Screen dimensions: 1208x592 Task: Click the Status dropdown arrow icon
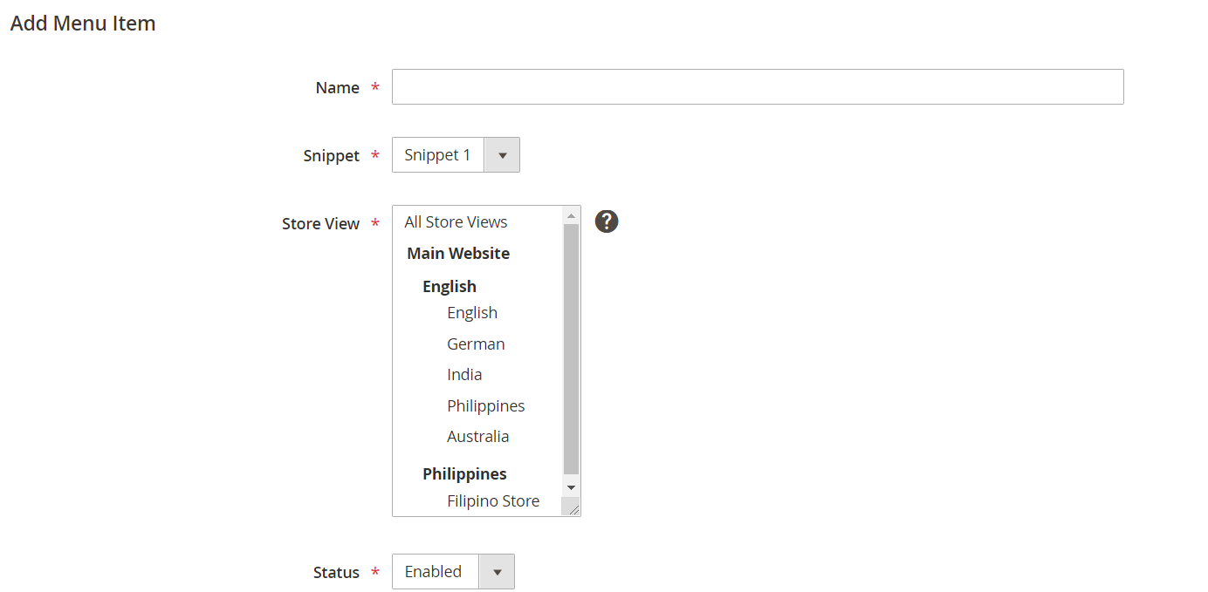(x=497, y=571)
